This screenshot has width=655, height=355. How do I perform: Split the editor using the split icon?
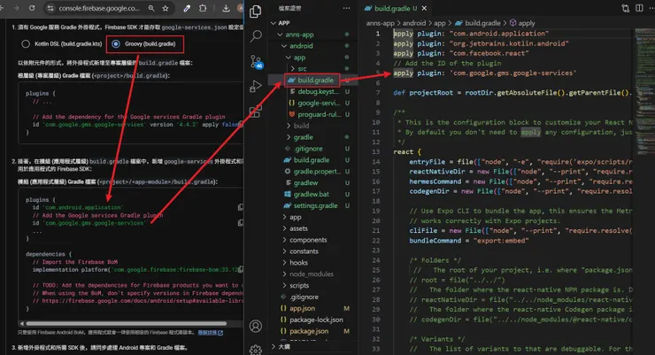(x=639, y=8)
